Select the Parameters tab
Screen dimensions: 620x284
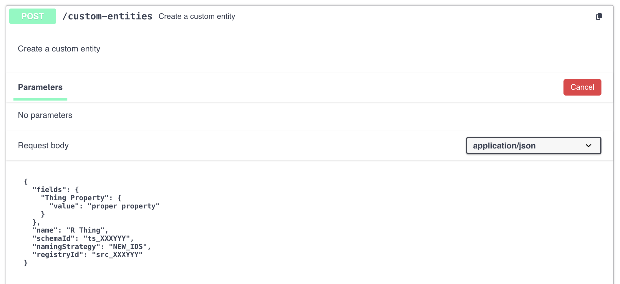pyautogui.click(x=40, y=87)
